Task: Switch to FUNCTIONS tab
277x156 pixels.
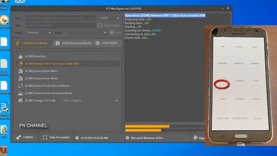Action: click(x=107, y=43)
